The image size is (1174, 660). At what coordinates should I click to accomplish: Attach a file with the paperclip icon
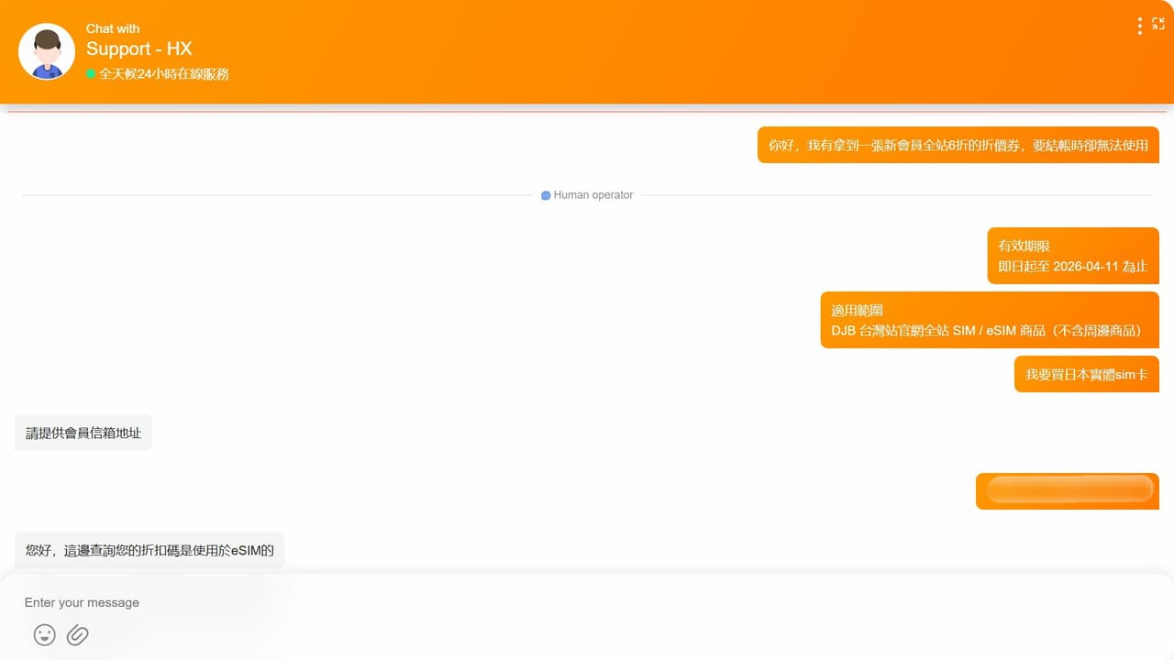78,634
